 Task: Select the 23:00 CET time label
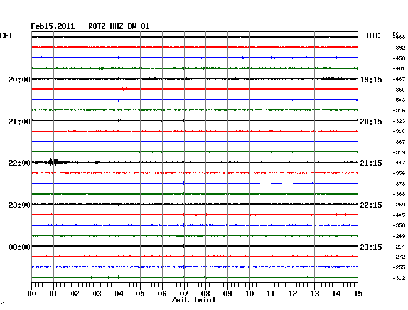pos(19,205)
